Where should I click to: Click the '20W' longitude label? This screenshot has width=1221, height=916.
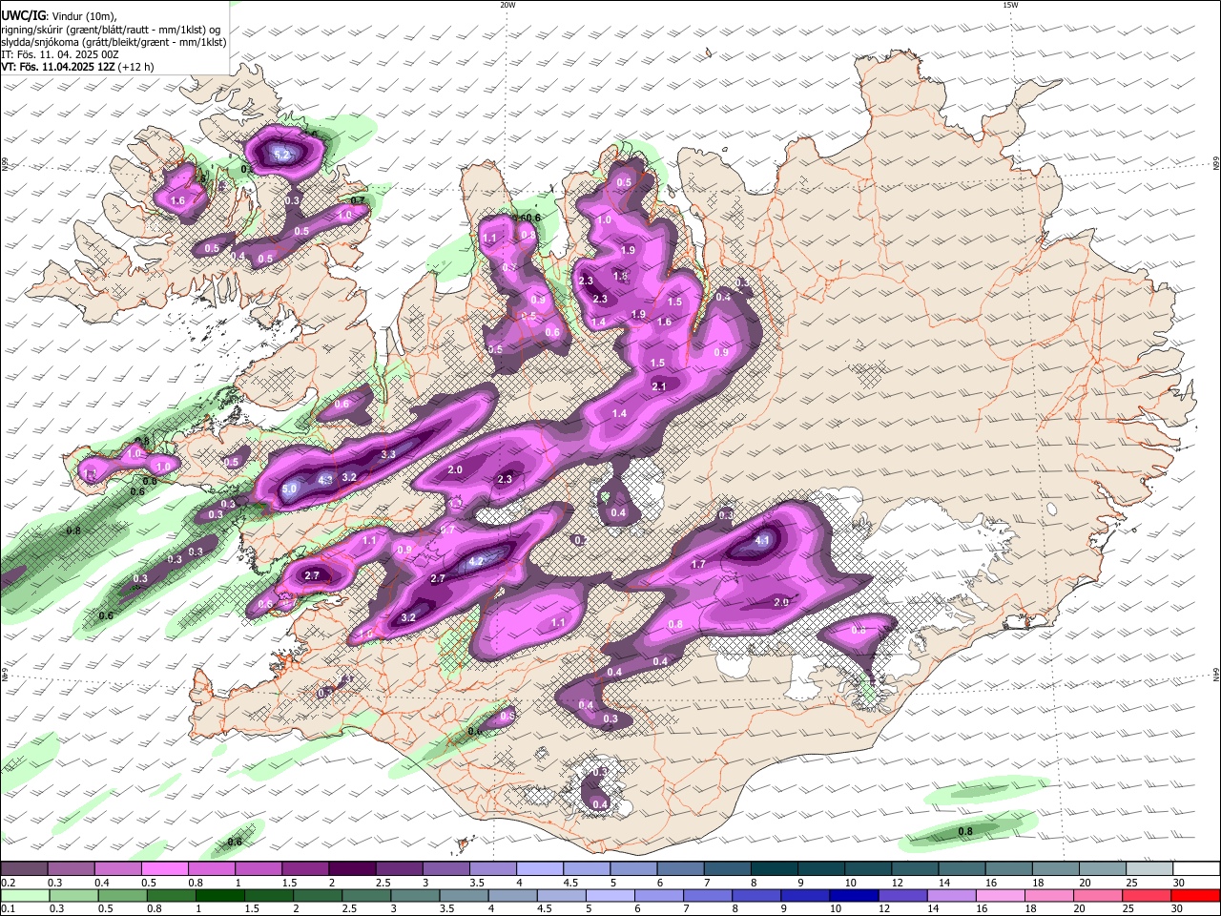pyautogui.click(x=507, y=5)
